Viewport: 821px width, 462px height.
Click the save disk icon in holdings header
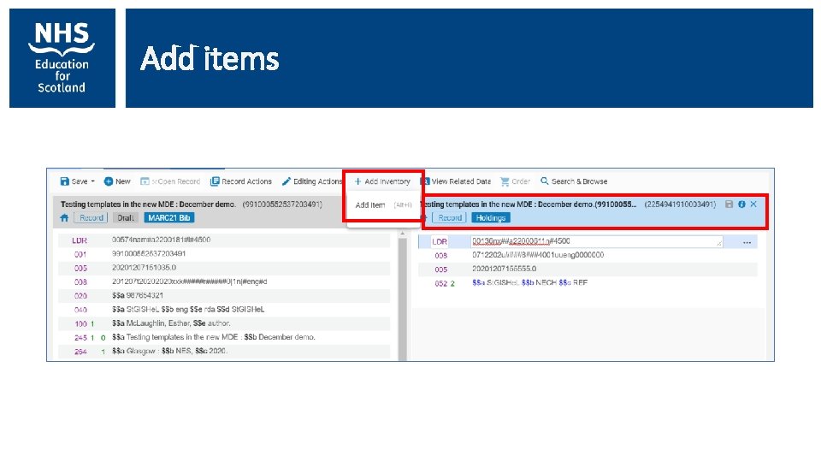(729, 204)
